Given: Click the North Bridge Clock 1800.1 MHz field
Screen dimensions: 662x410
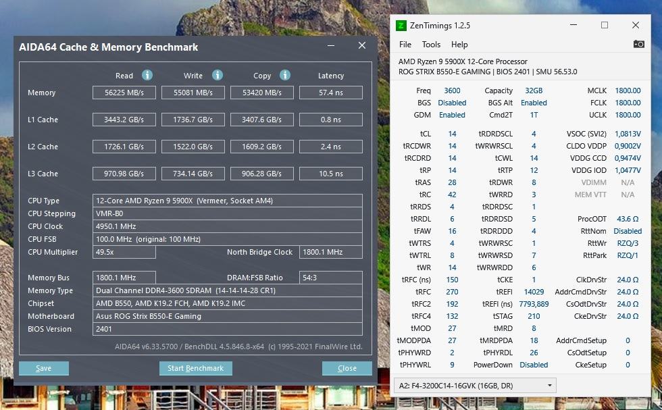Looking at the screenshot, I should 331,252.
